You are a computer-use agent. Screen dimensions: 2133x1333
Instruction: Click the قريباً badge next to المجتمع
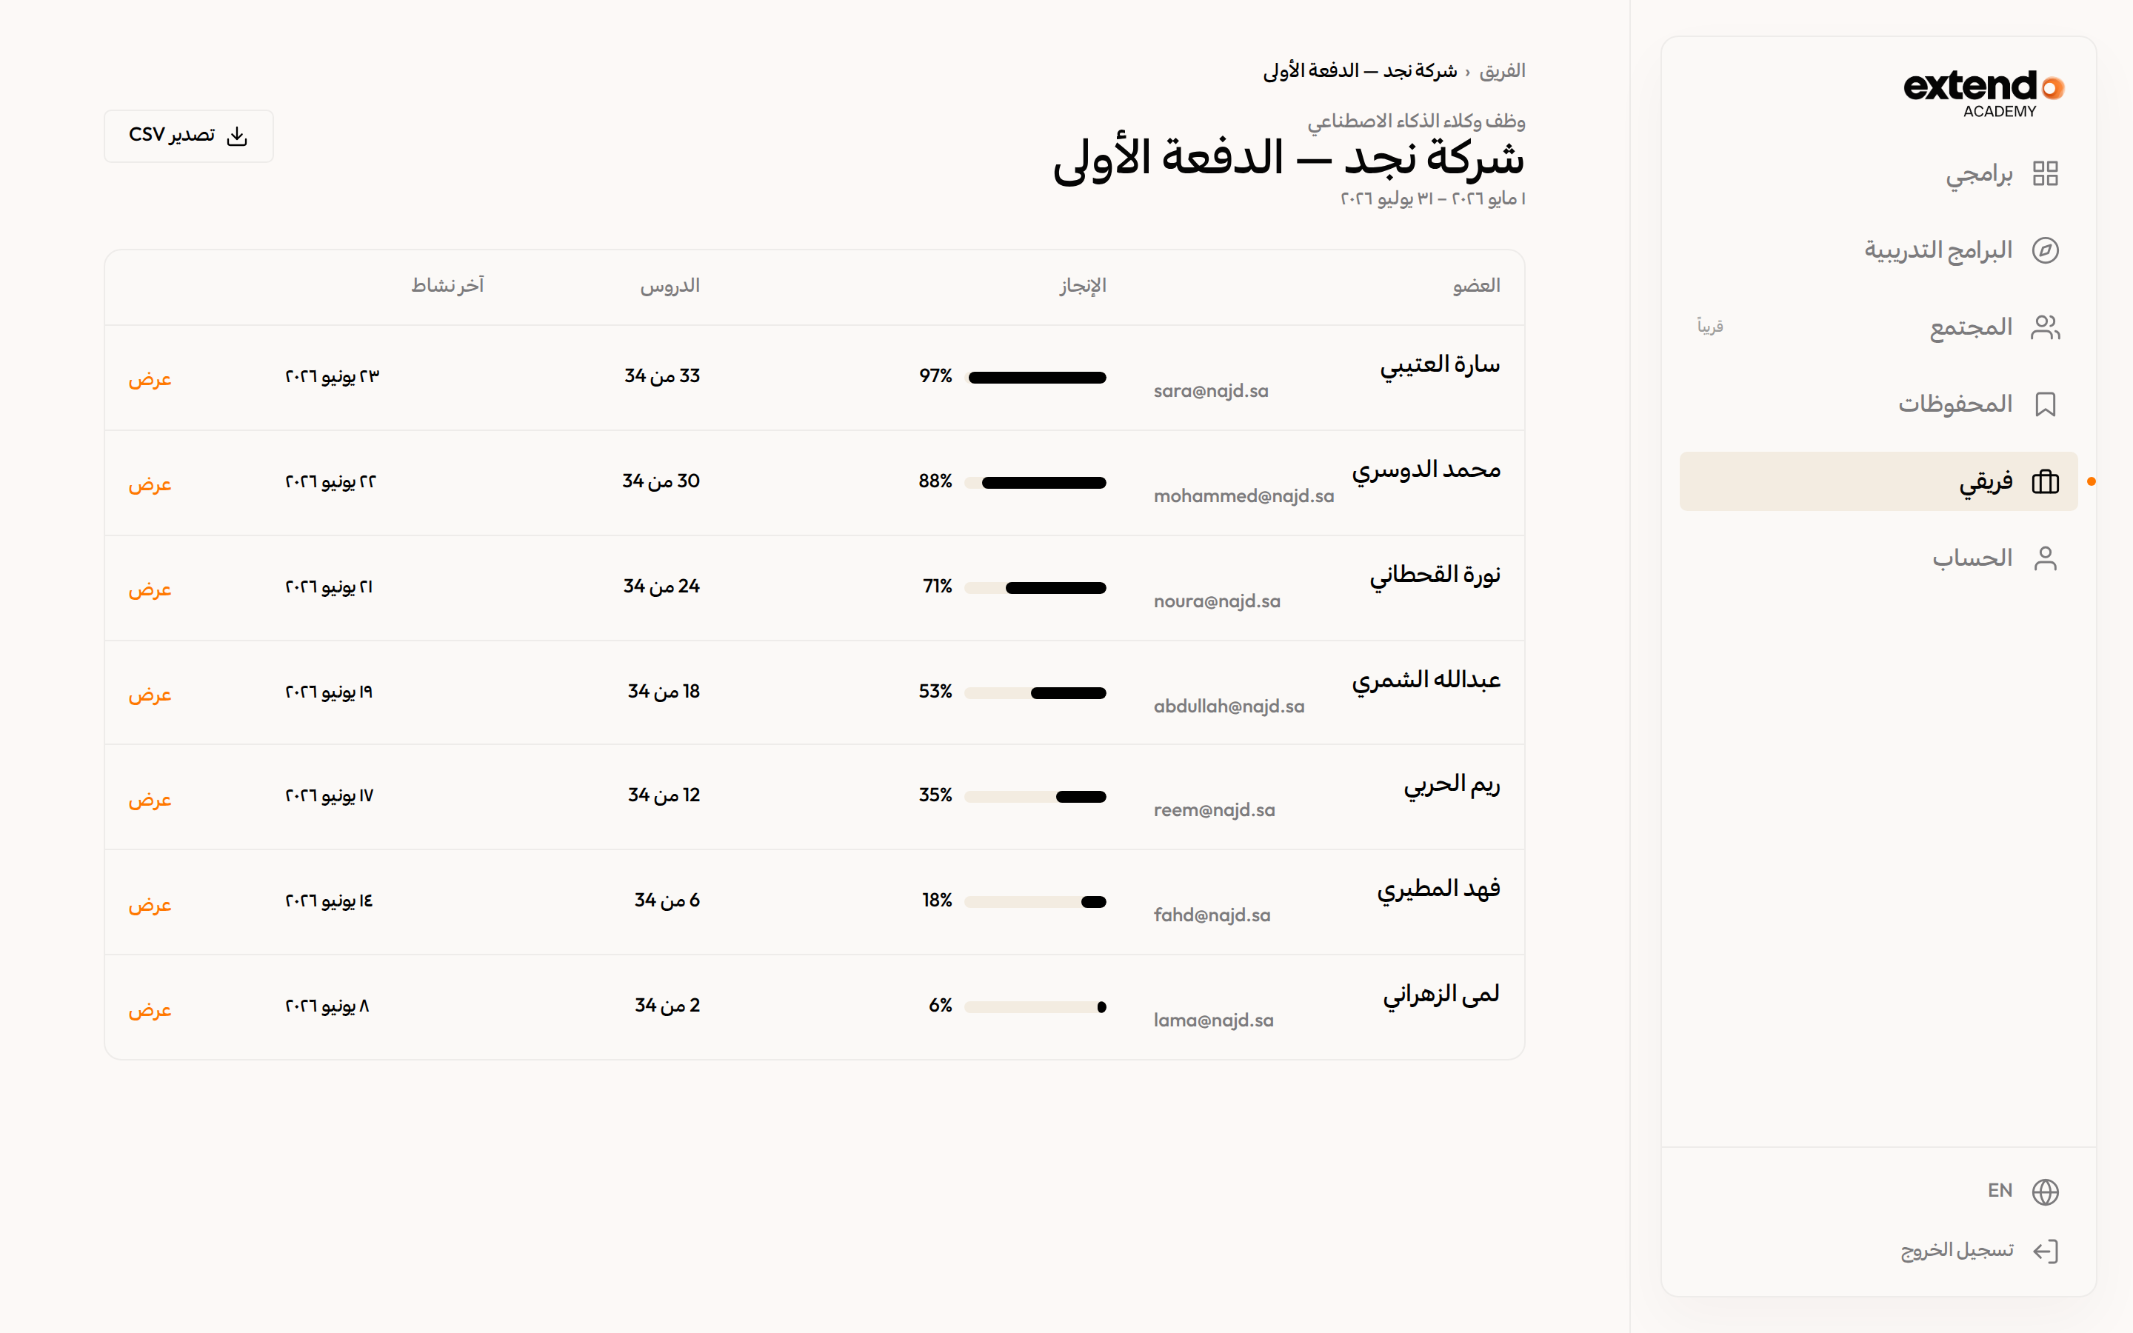(x=1710, y=327)
